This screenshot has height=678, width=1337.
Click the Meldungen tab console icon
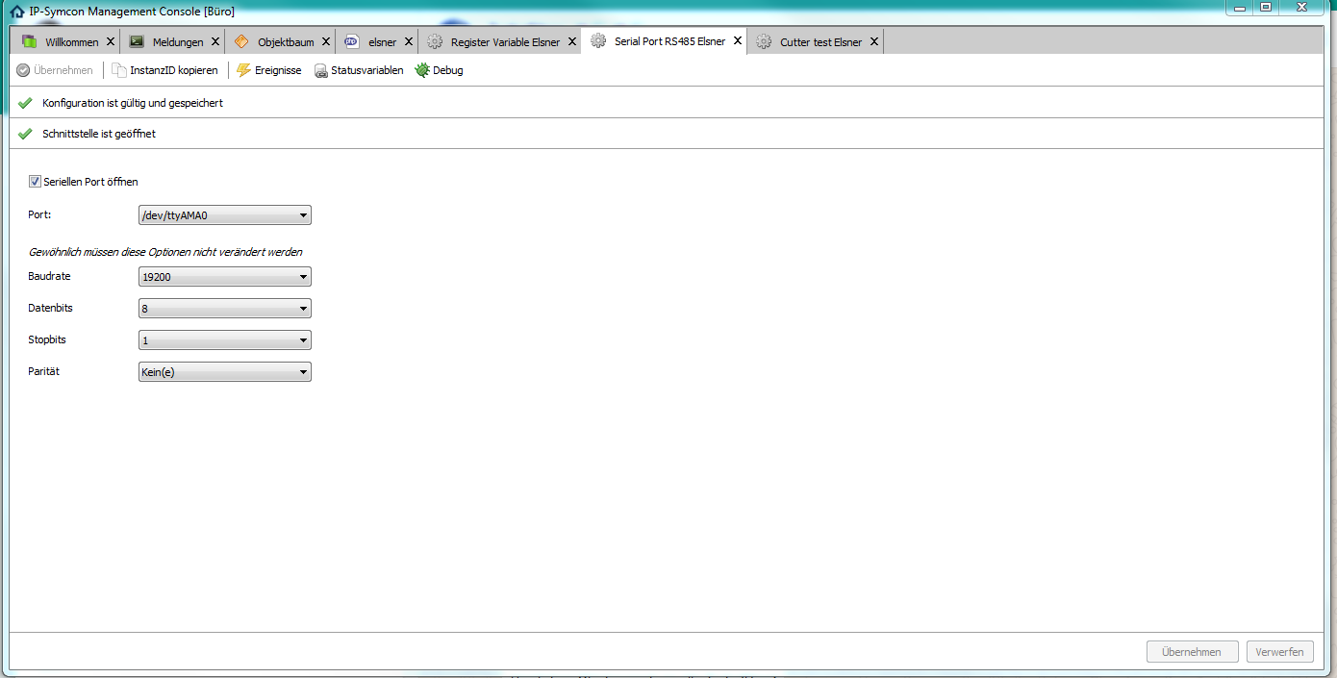(x=137, y=41)
